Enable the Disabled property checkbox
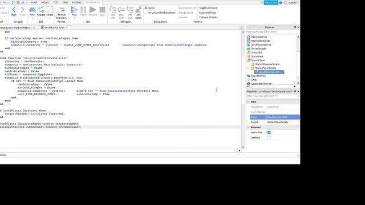Screen dimensions: 365x205 coord(269,138)
